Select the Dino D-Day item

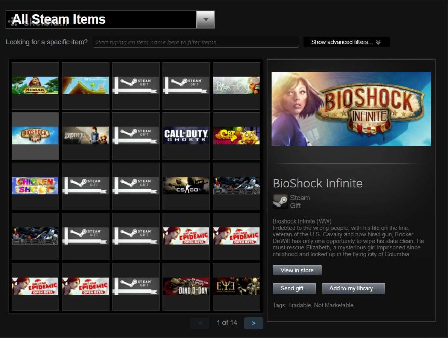point(186,287)
